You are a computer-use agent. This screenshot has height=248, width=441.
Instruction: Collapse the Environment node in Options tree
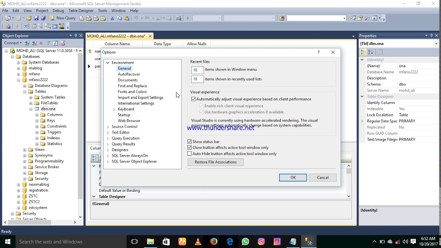[x=108, y=63]
